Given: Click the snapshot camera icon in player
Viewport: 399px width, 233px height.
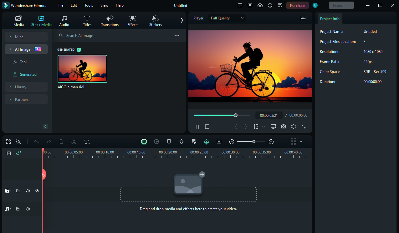Looking at the screenshot, I should pyautogui.click(x=283, y=127).
